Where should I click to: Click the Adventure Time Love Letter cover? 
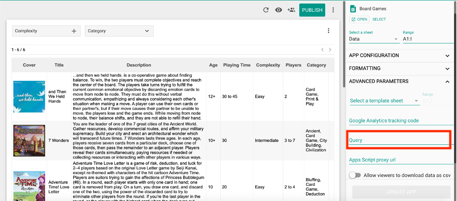[29, 186]
